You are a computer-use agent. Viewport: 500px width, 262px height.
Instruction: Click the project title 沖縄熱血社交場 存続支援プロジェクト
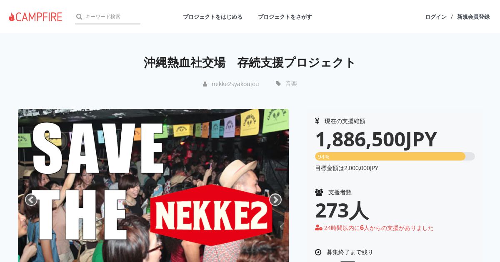[x=250, y=62]
